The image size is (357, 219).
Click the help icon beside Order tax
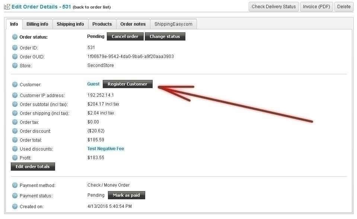15,122
